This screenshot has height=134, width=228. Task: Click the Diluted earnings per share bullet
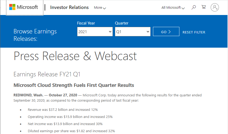point(71,131)
